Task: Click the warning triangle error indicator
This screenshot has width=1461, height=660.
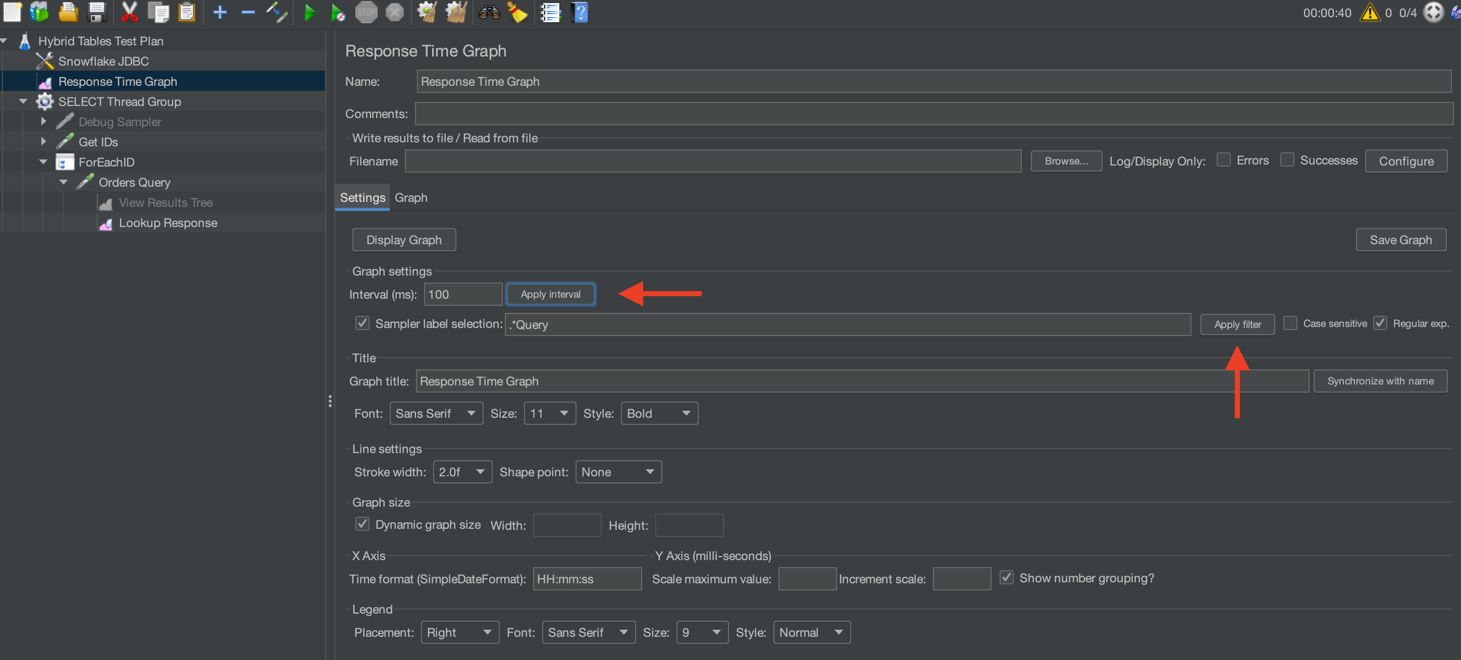Action: point(1369,13)
